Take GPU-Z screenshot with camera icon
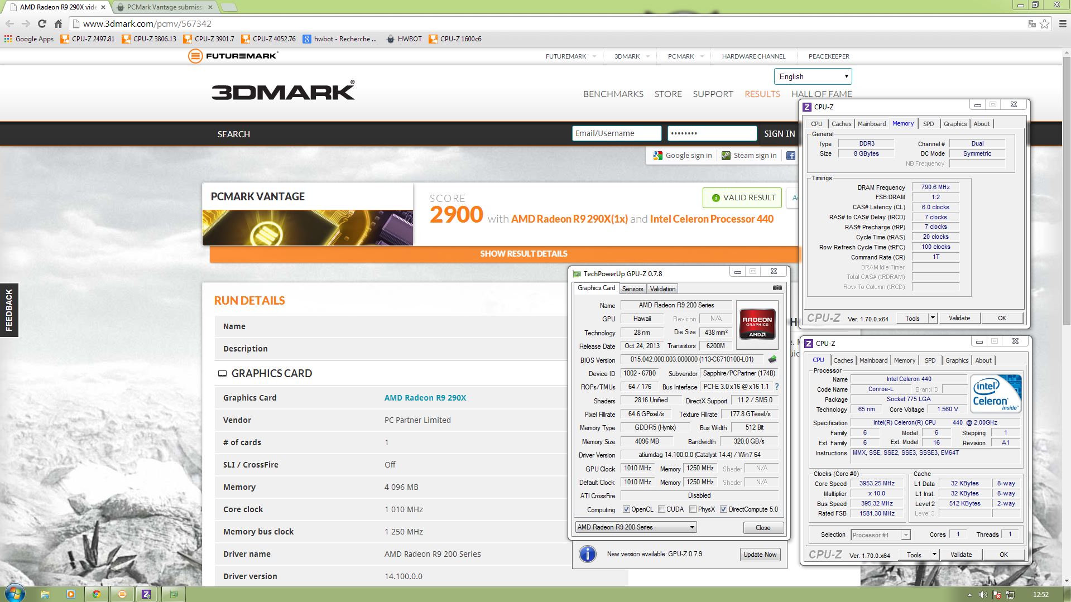Screen dimensions: 1071x602 777,288
